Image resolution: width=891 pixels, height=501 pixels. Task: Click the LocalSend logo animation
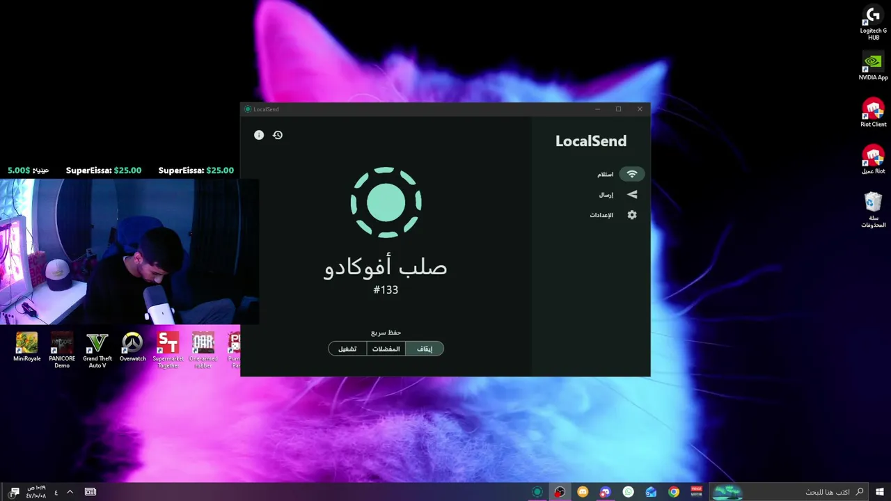(386, 202)
